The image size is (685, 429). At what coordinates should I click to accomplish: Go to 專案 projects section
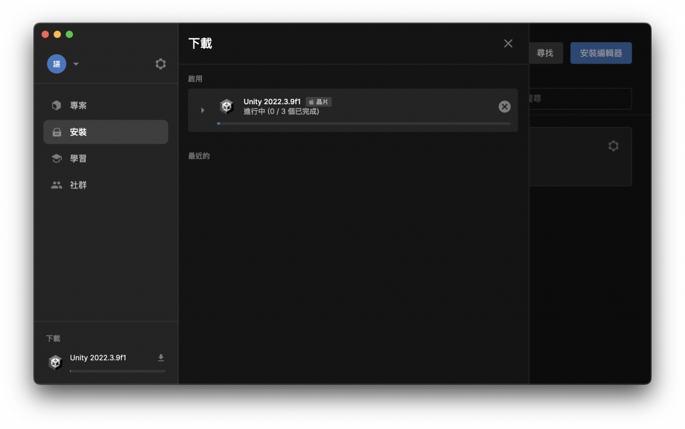[x=106, y=105]
